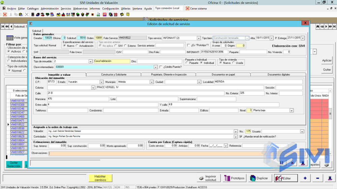The height and width of the screenshot is (189, 337).
Task: Click the Imprimir solicitud button
Action: pos(209,178)
